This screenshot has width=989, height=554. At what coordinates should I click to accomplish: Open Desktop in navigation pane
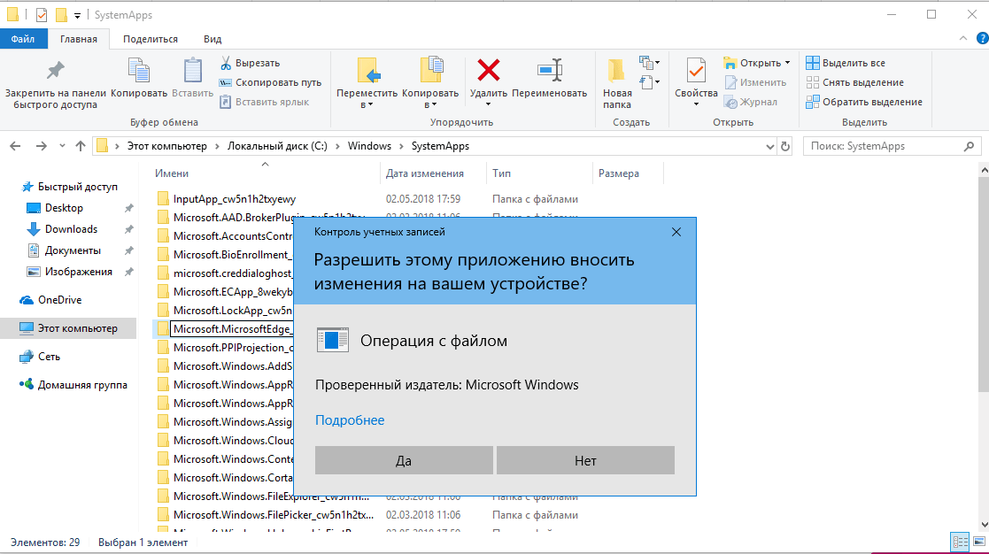click(x=64, y=208)
